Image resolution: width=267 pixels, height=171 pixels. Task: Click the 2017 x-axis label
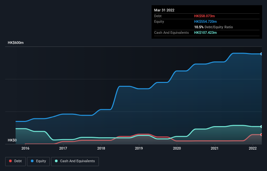click(63, 148)
